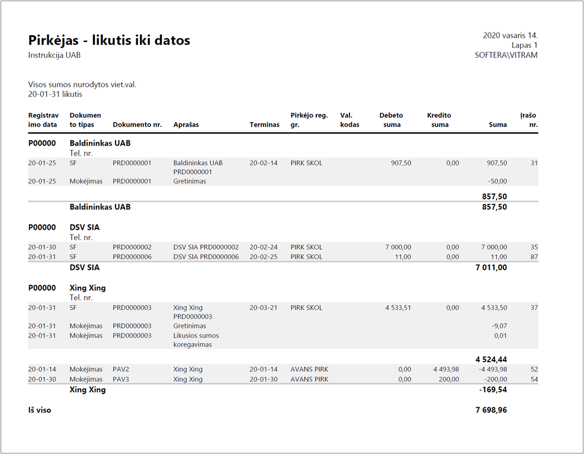Click the 907,50 debit amount
584x454 pixels.
(401, 163)
